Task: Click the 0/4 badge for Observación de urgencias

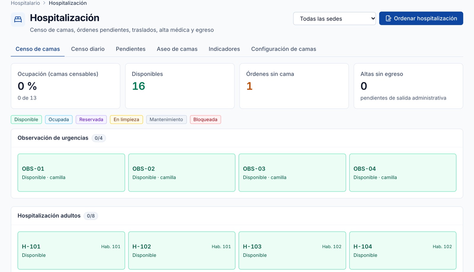Action: (99, 138)
